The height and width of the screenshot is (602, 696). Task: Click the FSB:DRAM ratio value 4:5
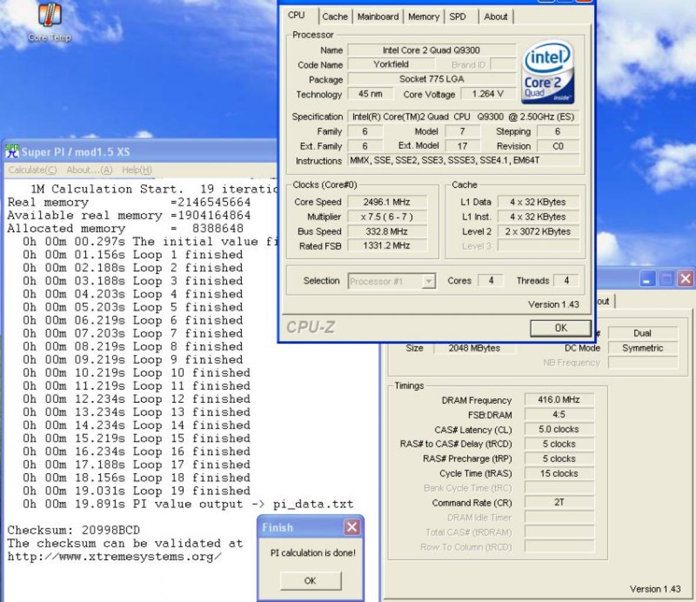click(x=559, y=414)
